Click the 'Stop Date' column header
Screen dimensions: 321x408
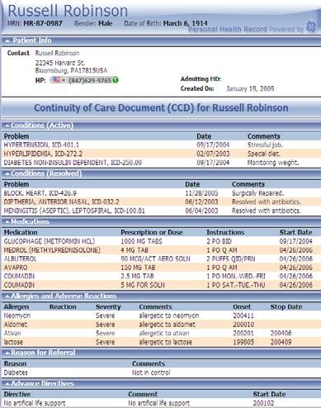286,306
